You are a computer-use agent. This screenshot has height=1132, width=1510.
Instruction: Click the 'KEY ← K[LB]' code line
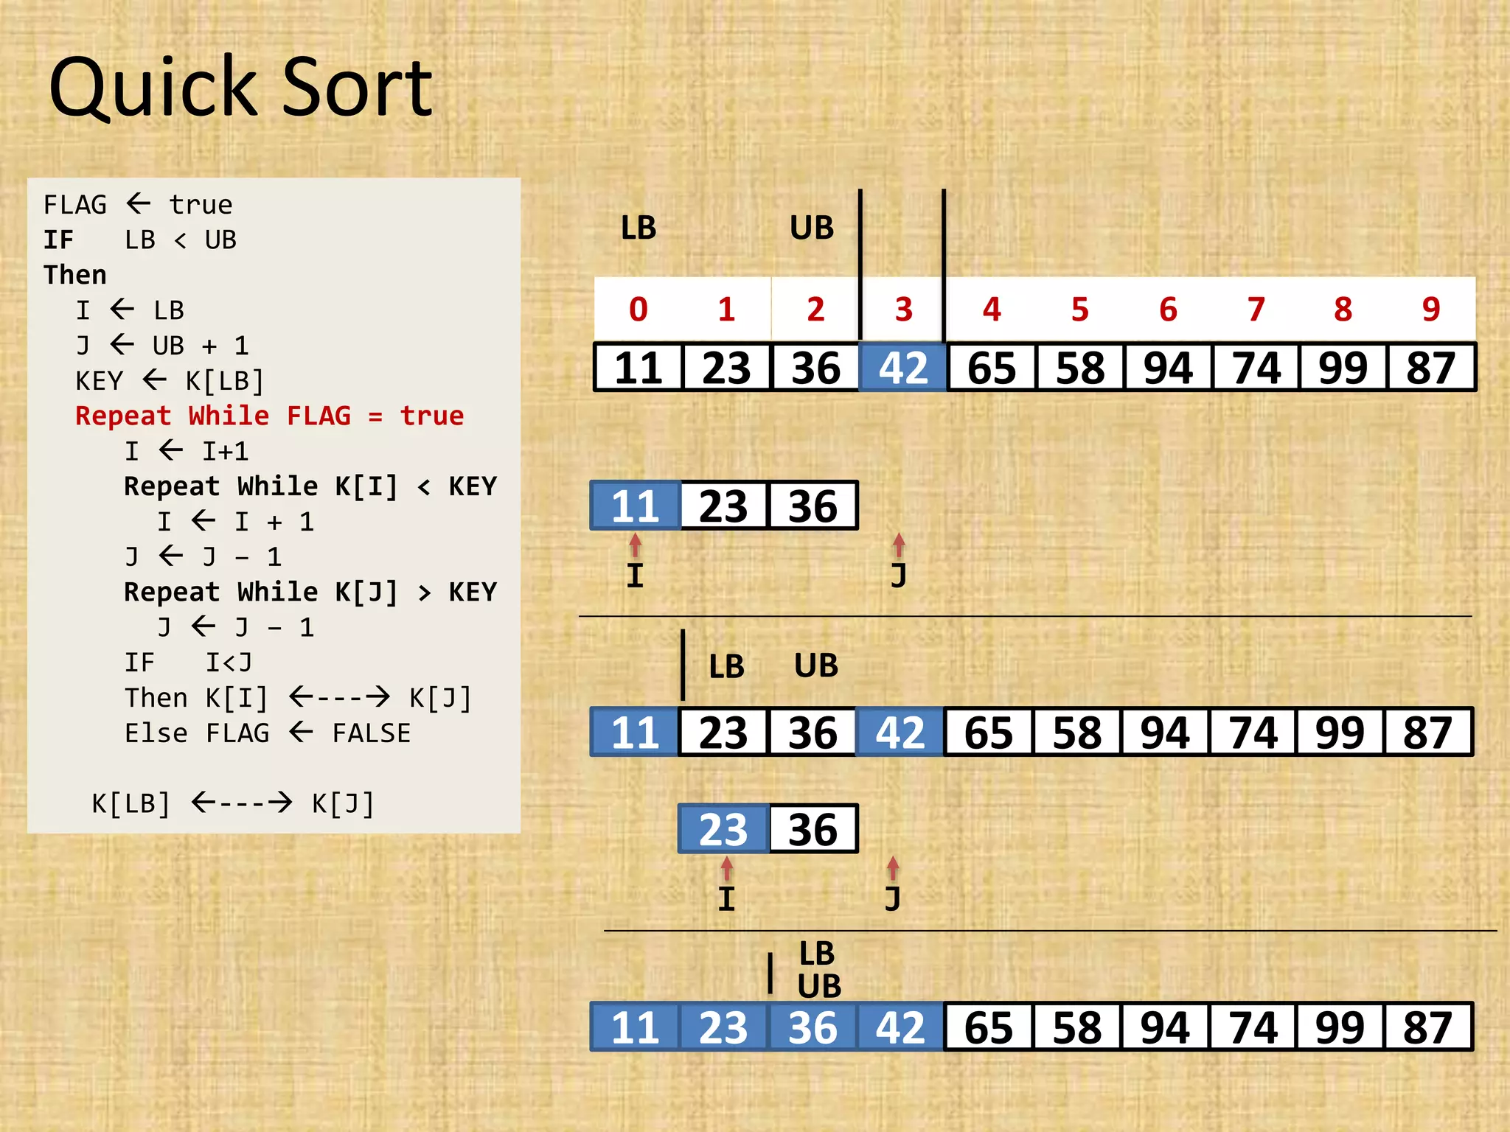[170, 381]
